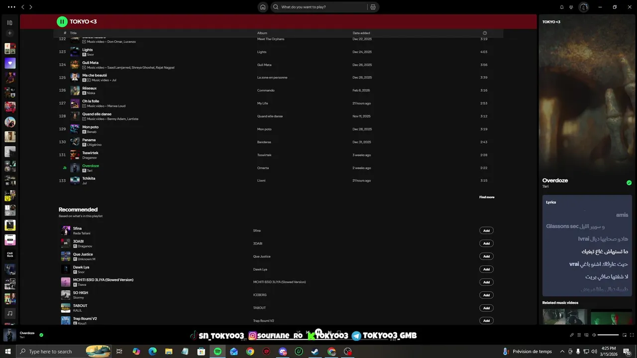Open the profile avatar menu

point(584,7)
